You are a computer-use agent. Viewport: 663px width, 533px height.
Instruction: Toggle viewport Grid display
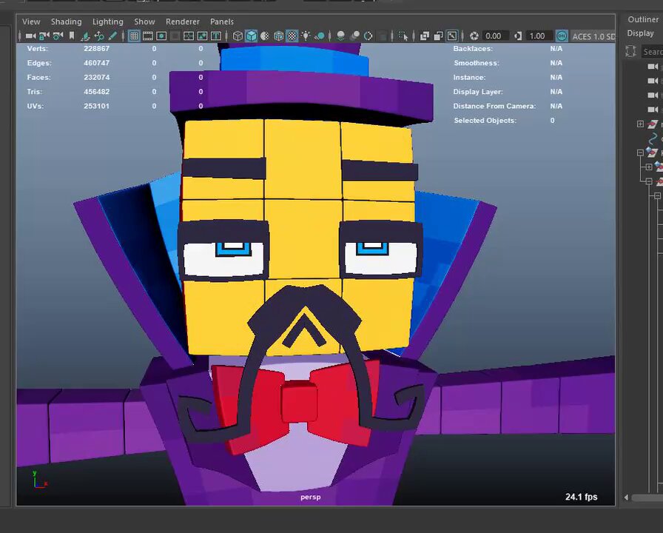coord(134,36)
